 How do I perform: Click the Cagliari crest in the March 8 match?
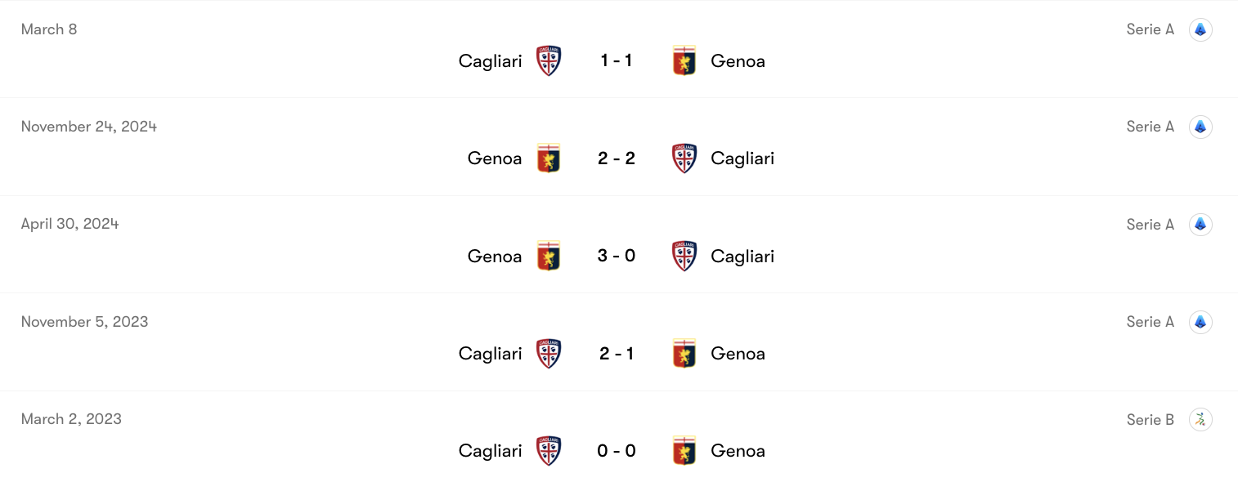click(549, 60)
